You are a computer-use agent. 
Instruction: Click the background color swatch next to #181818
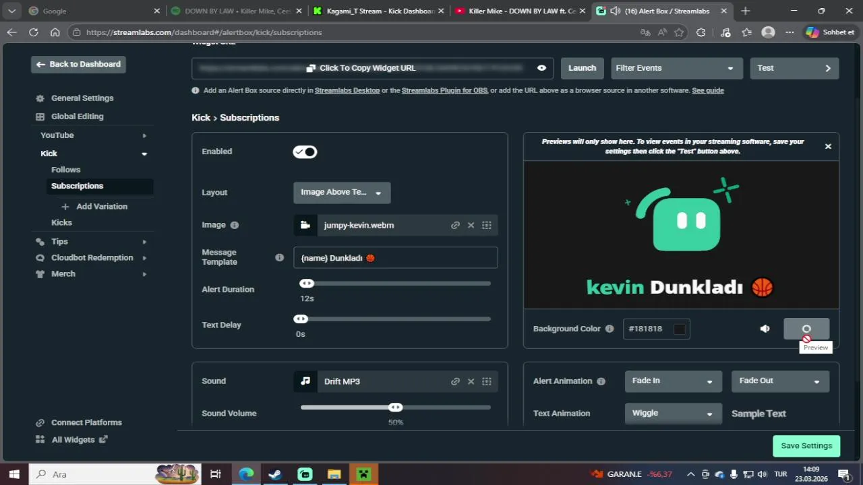680,329
